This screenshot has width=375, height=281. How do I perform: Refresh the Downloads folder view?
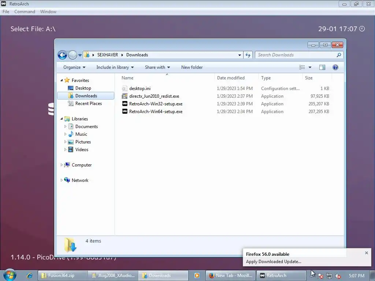tap(248, 55)
